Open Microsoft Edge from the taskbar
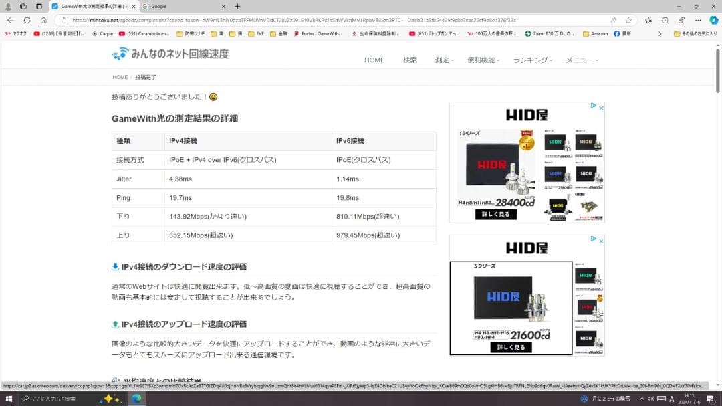Screen dimensions: 722x406 click(x=136, y=399)
